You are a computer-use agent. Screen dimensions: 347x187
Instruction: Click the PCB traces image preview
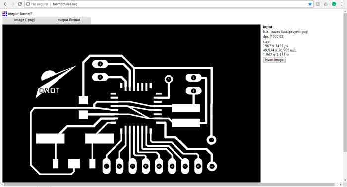click(x=131, y=103)
